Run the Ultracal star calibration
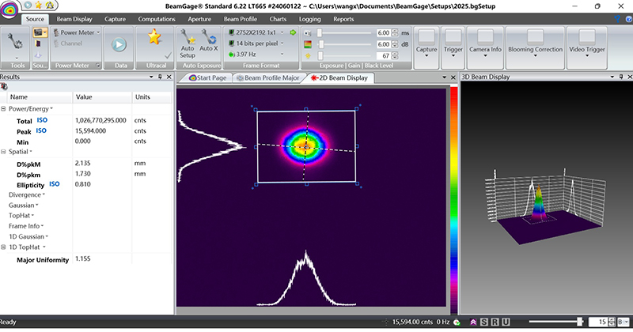 [154, 37]
